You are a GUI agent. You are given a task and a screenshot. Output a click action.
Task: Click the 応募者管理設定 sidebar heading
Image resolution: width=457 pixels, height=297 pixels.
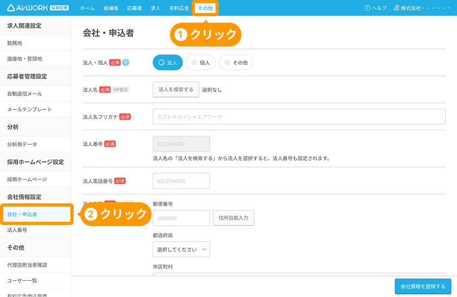pyautogui.click(x=27, y=76)
